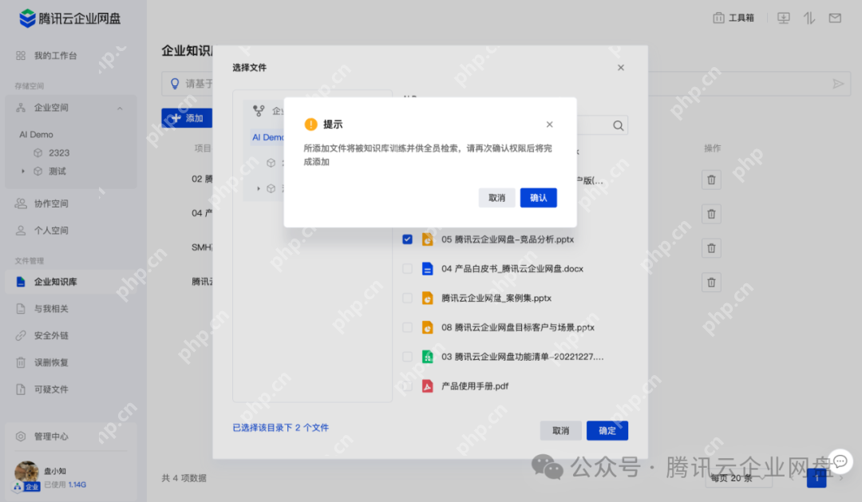Click PDF icon of 产品使用手册 file
This screenshot has width=862, height=502.
(427, 386)
